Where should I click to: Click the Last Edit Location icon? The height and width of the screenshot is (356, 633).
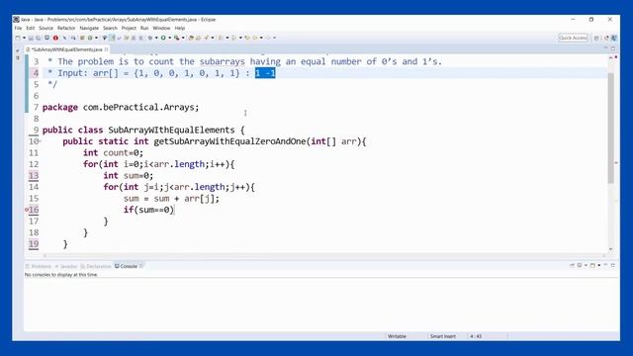click(x=247, y=38)
